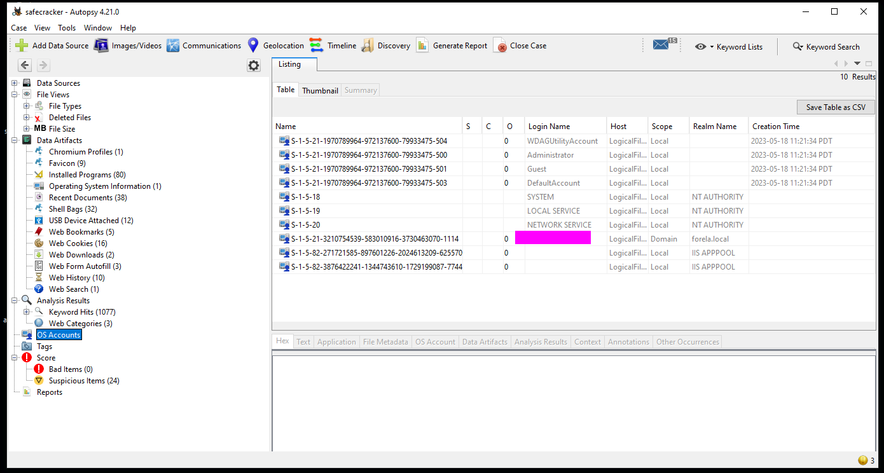884x473 pixels.
Task: Select Chromium Profiles (1) in tree
Action: point(86,152)
